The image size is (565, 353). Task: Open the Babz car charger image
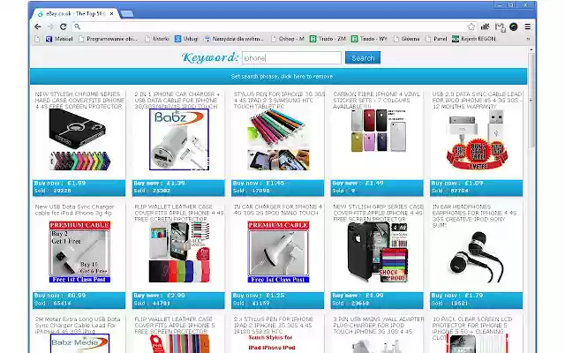point(179,139)
